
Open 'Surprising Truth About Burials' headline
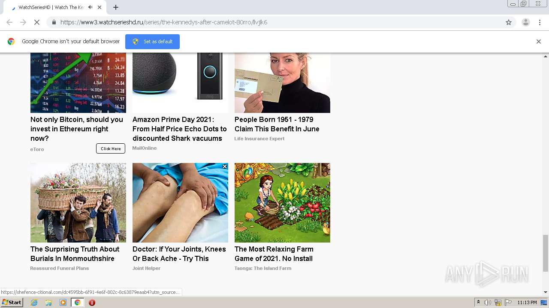[x=75, y=254]
